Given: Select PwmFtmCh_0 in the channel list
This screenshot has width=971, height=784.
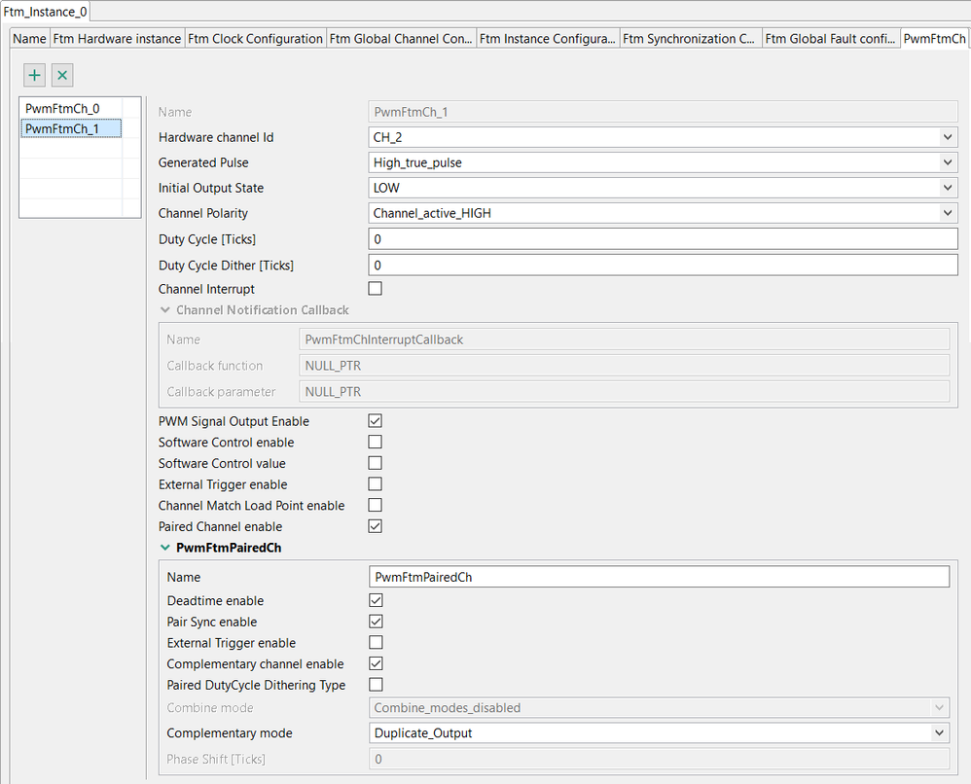Looking at the screenshot, I should [62, 108].
